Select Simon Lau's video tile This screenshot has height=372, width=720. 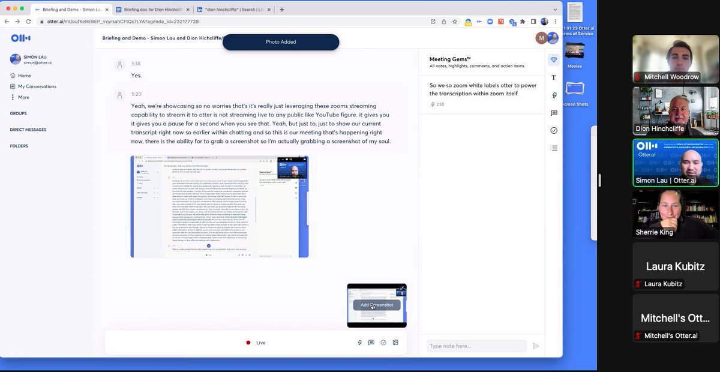click(x=676, y=163)
